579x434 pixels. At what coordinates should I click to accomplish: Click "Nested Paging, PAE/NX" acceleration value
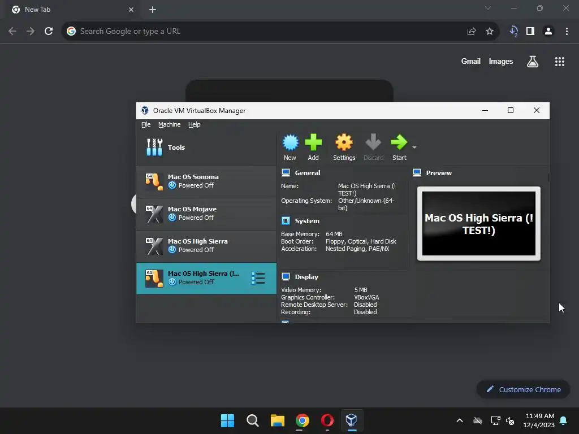pos(357,249)
